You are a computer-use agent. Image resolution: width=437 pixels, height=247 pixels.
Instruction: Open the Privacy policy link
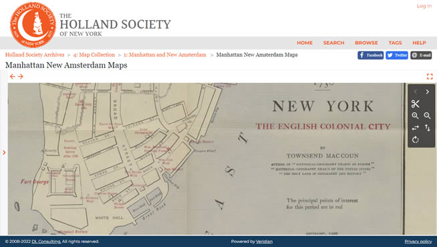pyautogui.click(x=418, y=242)
